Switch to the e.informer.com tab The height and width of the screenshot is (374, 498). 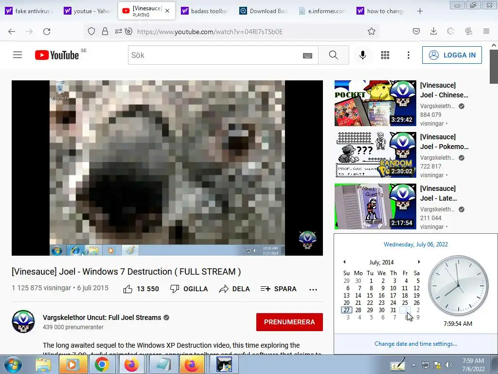322,11
